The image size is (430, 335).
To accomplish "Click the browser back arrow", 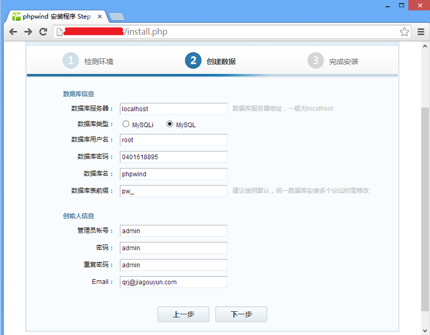I will coord(13,32).
